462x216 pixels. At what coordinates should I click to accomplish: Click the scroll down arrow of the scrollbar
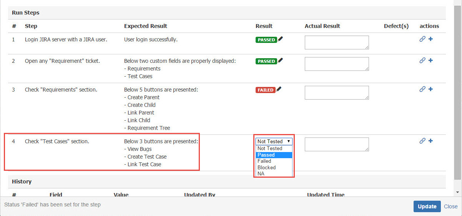point(457,192)
